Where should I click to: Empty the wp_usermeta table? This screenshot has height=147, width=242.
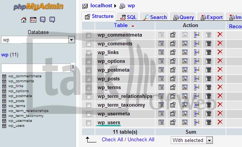click(x=208, y=114)
